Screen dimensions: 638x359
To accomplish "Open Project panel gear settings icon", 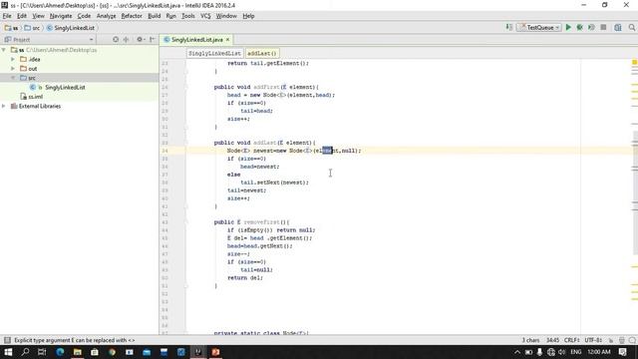I will (x=140, y=40).
